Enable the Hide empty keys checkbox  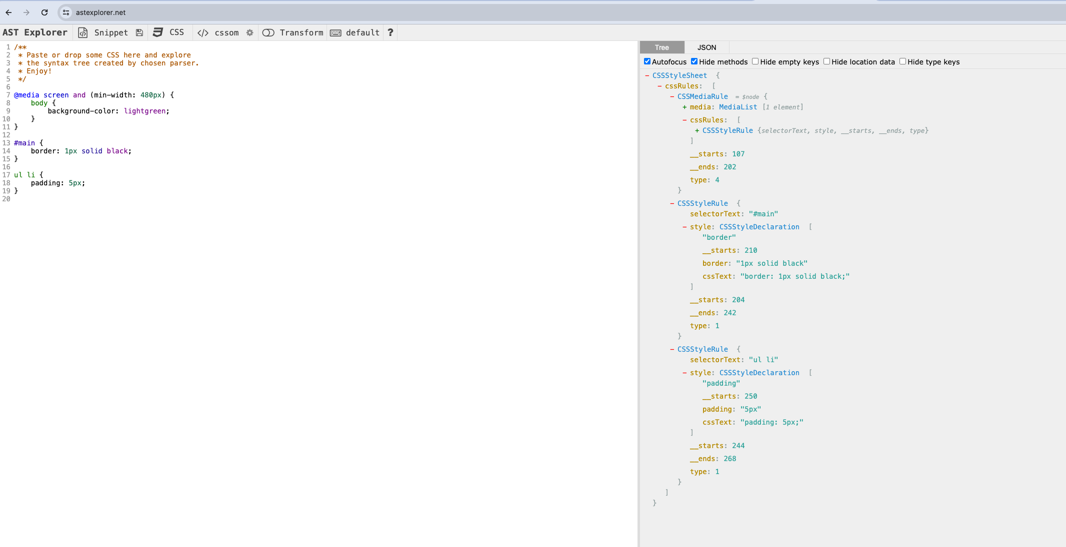click(x=755, y=61)
